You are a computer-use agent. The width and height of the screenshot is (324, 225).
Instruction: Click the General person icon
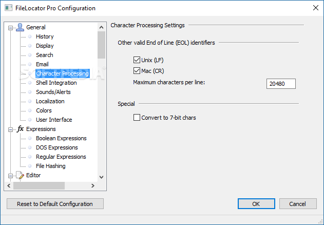coord(20,27)
